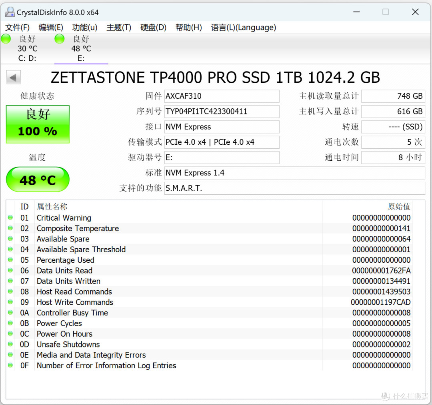Image resolution: width=432 pixels, height=405 pixels.
Task: Open the 帮助(H) menu
Action: [189, 28]
